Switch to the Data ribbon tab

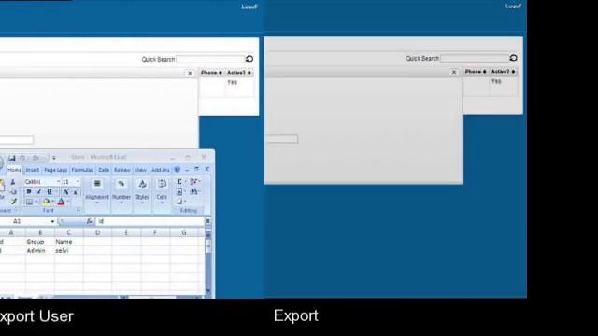click(104, 170)
